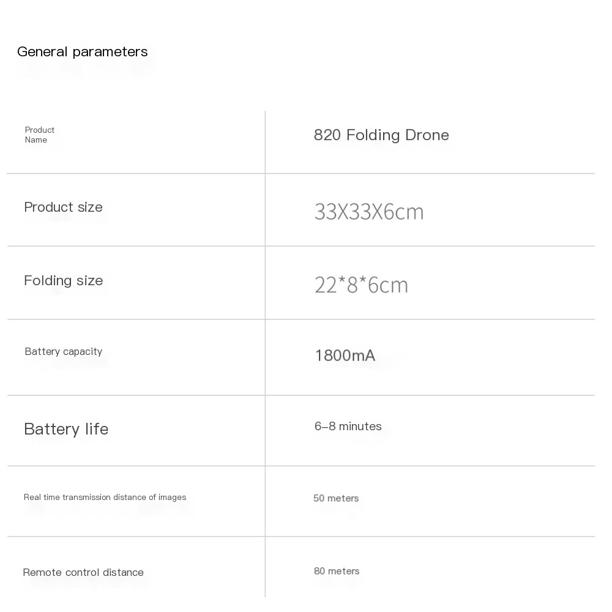Click the Product size label
This screenshot has height=612, width=612.
pyautogui.click(x=63, y=207)
